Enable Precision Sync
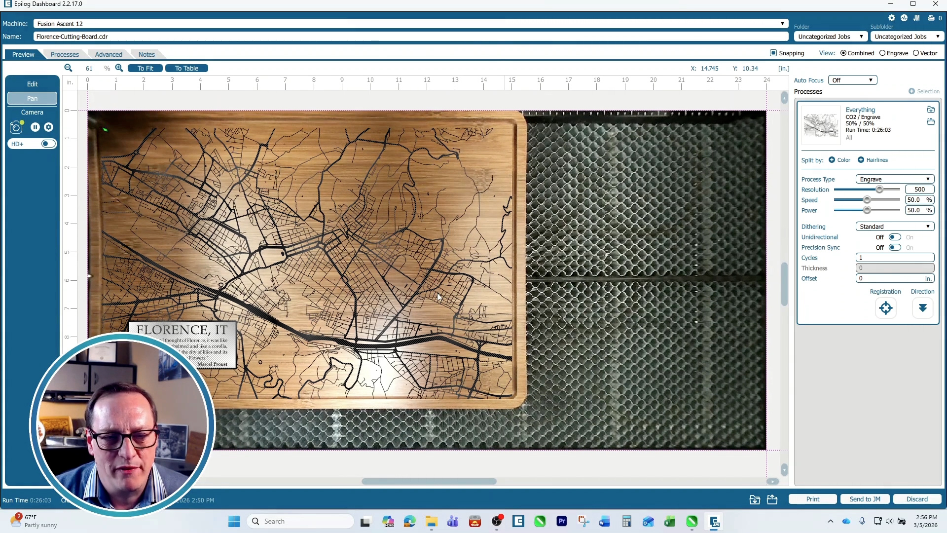 (894, 247)
